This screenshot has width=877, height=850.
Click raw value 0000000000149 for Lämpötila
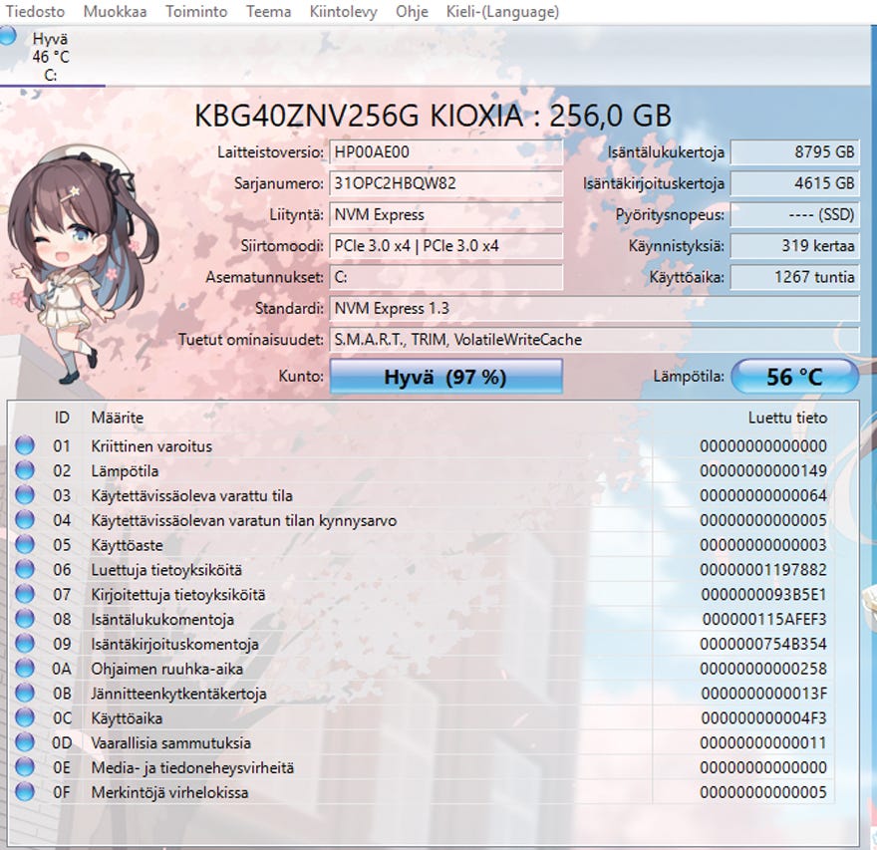coord(763,471)
